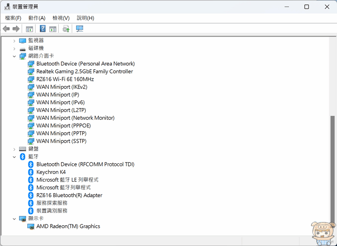Click Bluetooth icon of 服務探索服務

[31, 203]
